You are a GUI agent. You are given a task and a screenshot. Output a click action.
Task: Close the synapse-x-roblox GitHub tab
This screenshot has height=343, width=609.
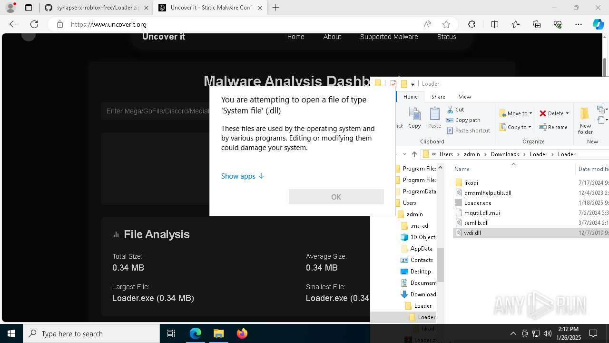pos(146,8)
